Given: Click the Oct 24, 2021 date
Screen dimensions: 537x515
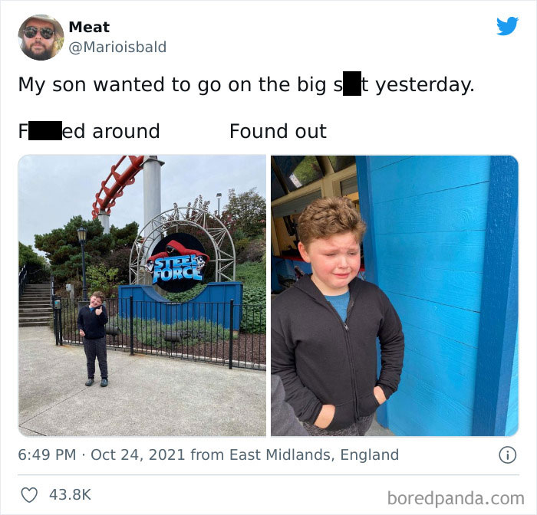Looking at the screenshot, I should click(138, 455).
